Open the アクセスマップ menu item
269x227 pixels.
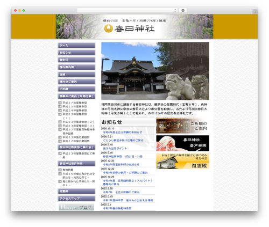pyautogui.click(x=76, y=199)
